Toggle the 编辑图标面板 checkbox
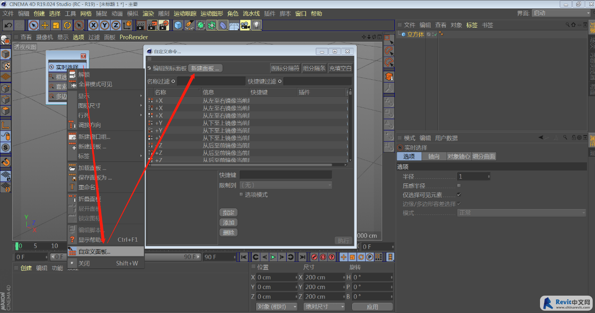This screenshot has height=313, width=595. (x=149, y=68)
